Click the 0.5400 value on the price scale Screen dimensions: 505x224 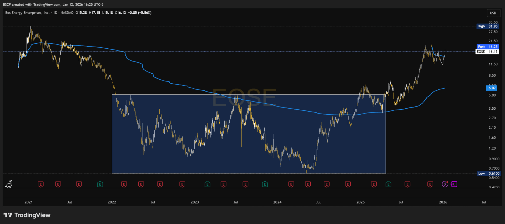494,178
